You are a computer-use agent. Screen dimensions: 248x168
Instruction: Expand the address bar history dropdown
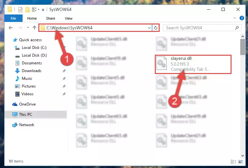click(149, 28)
